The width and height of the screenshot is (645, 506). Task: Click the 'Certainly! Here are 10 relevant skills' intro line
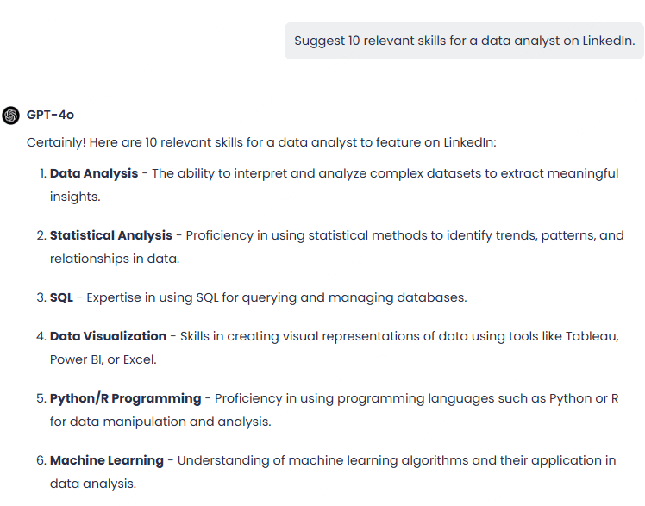pyautogui.click(x=261, y=142)
